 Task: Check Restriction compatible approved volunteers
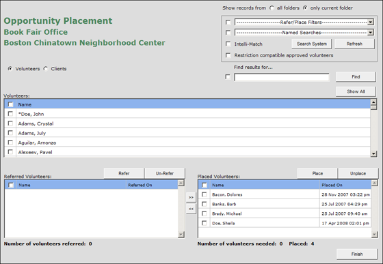click(228, 55)
